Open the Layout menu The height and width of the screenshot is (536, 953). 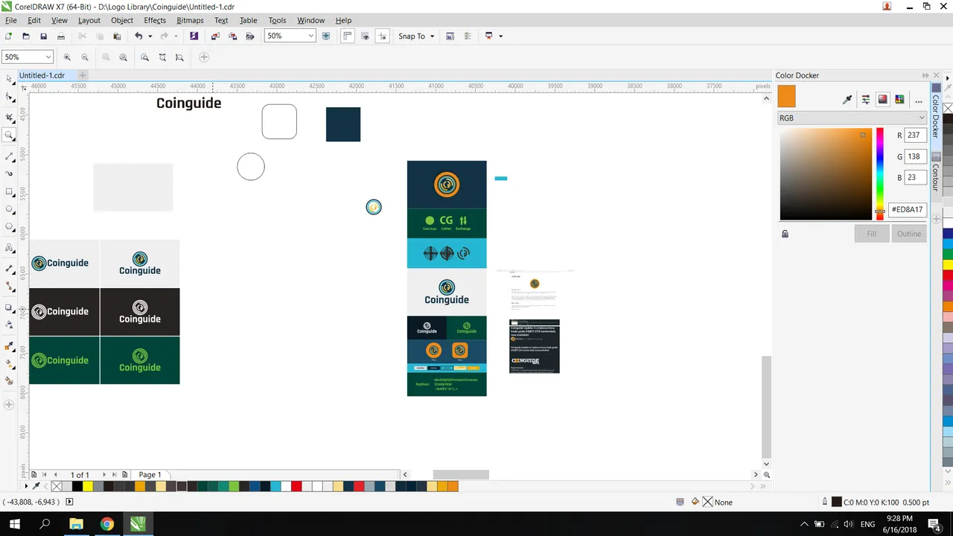point(89,20)
